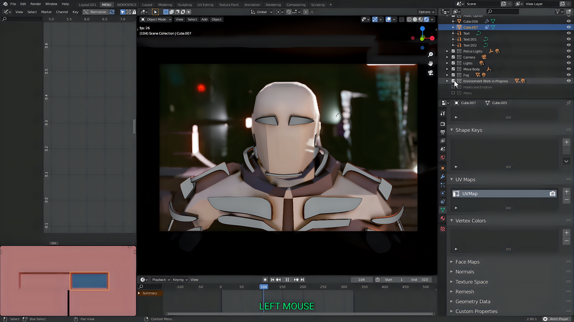
Task: Open the Material properties tab
Action: (x=443, y=218)
